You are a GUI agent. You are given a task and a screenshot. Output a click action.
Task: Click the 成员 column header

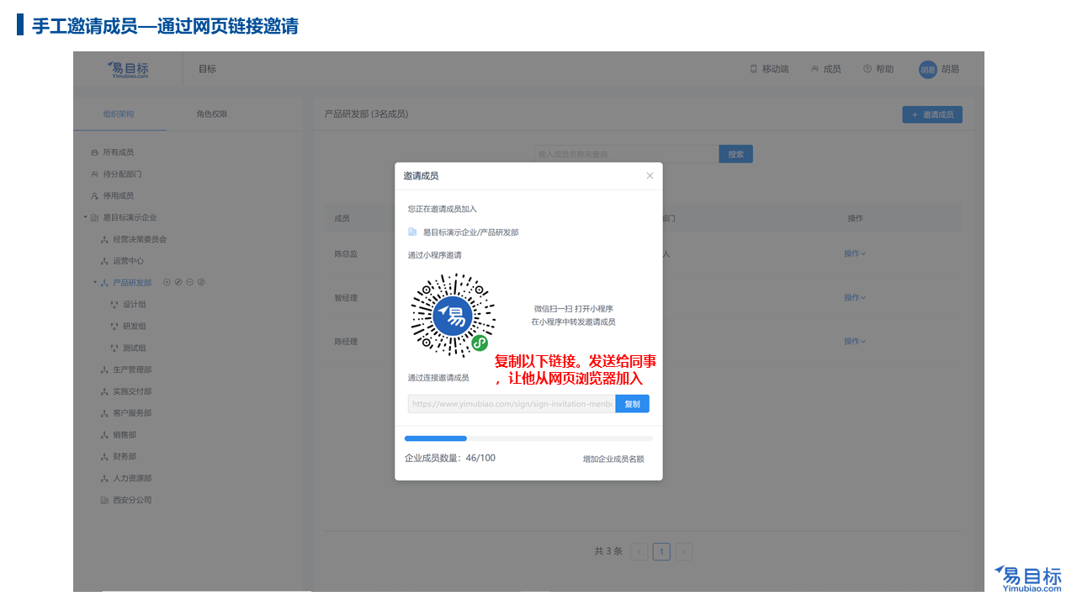(x=342, y=218)
